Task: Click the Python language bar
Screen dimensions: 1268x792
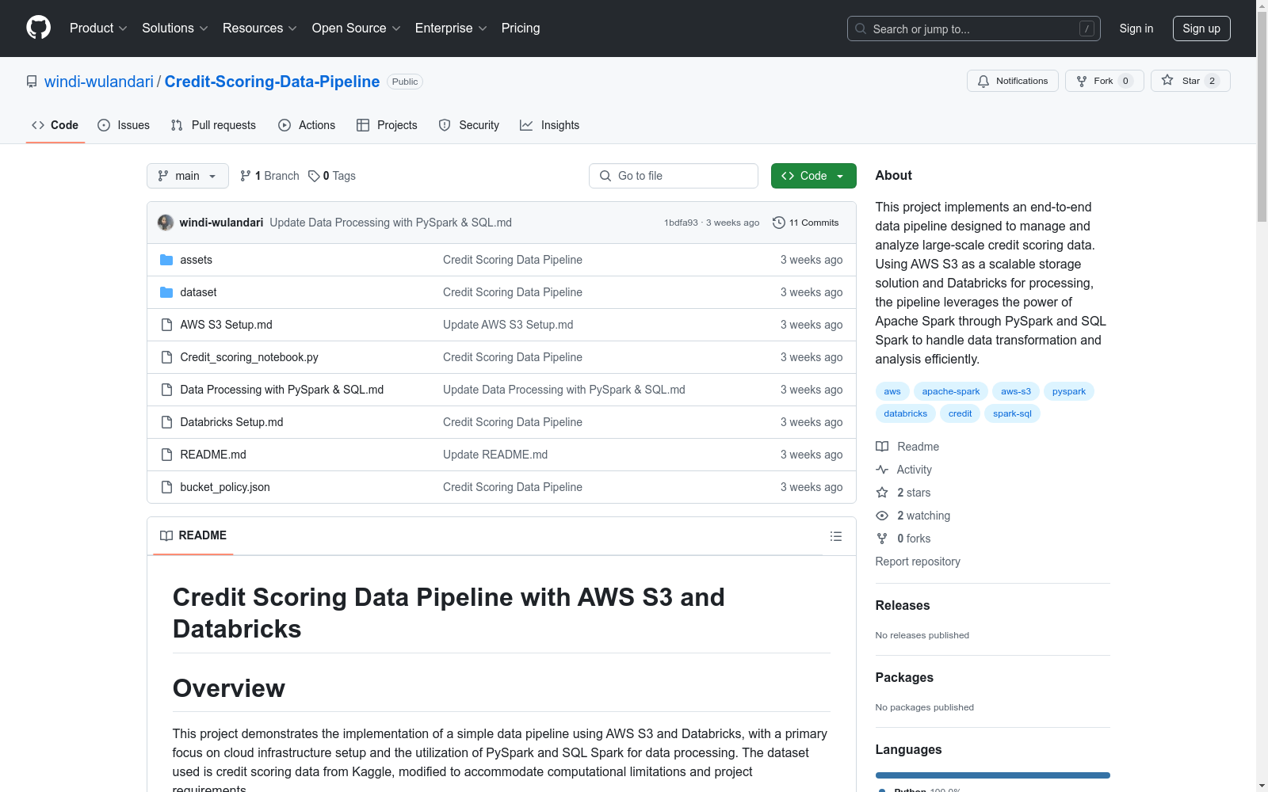Action: click(992, 775)
